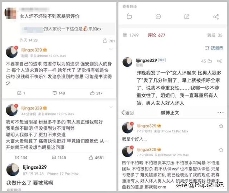Image resolution: width=229 pixels, height=193 pixels.
Task: Expand chevron menu on the 刚刚 post
Action: tap(111, 49)
